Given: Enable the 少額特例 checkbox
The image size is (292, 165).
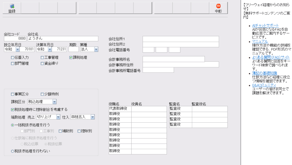Looking at the screenshot, I should click(x=42, y=94).
